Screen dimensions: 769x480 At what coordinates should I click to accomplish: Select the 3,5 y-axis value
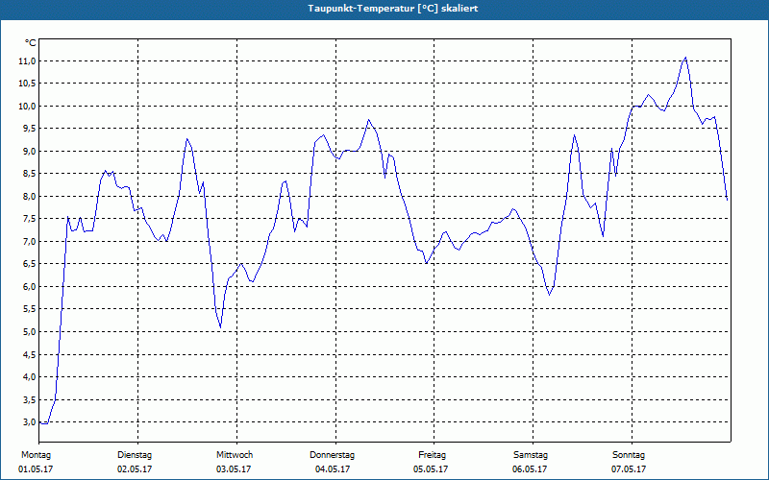point(29,399)
